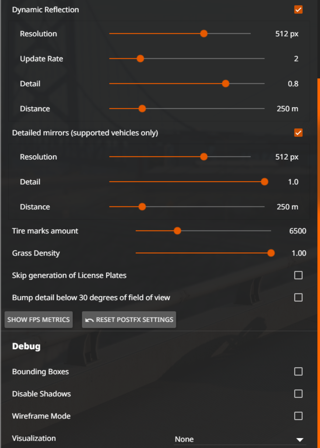Uncheck Detailed mirrors for supported vehicles
Viewport: 320px width, 448px height.
pos(298,133)
